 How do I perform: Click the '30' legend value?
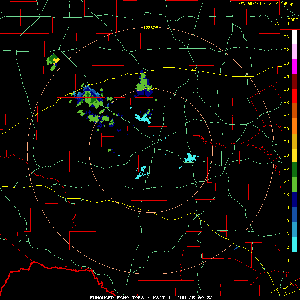[286, 155]
